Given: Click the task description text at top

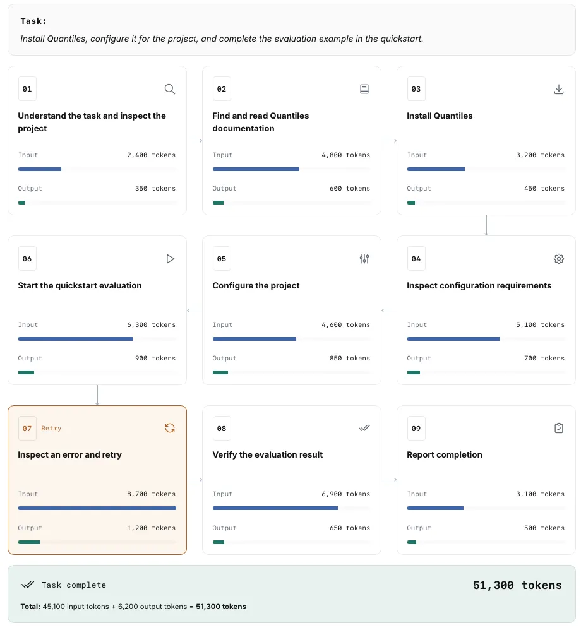Looking at the screenshot, I should (222, 39).
